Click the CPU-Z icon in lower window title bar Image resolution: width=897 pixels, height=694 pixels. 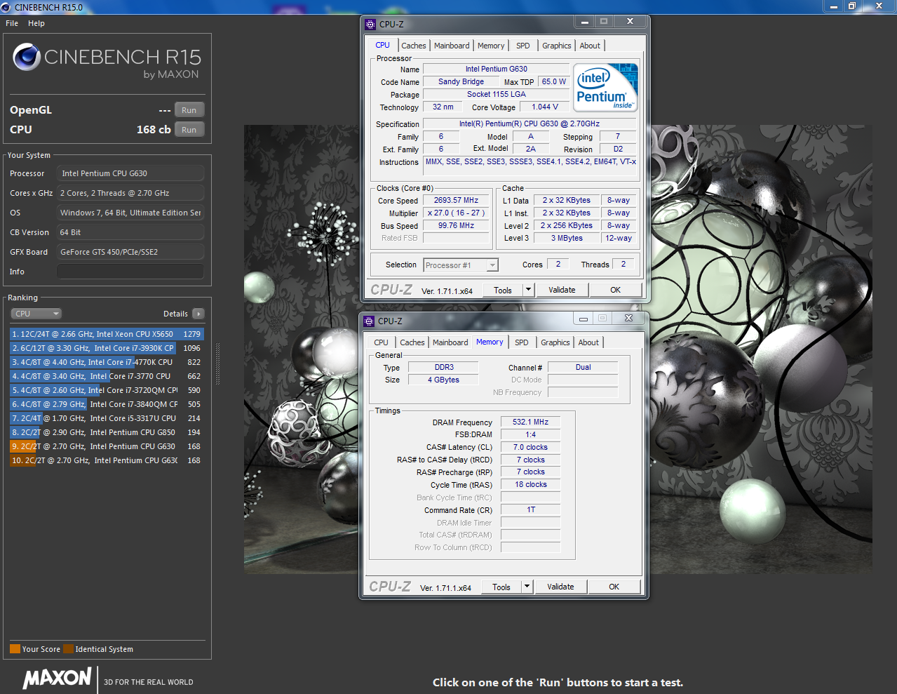pos(369,321)
